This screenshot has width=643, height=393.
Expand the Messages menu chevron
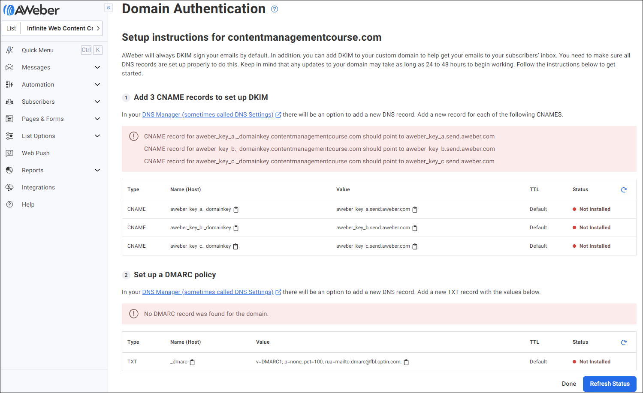pos(97,67)
